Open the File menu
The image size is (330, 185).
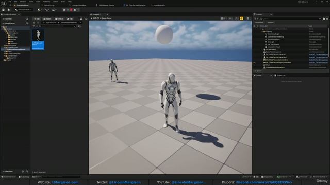[10, 2]
